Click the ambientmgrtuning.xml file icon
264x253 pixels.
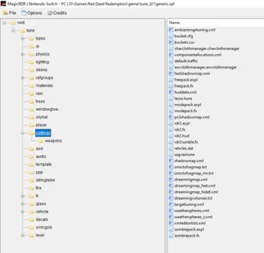click(x=171, y=30)
